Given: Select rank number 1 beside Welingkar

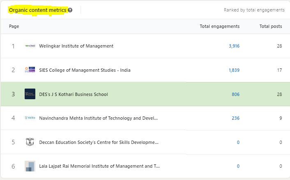Looking at the screenshot, I should pos(13,46).
